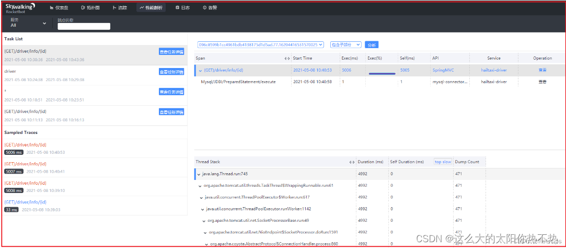Go to the 日志 log tab
The width and height of the screenshot is (566, 249).
[182, 8]
